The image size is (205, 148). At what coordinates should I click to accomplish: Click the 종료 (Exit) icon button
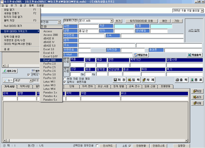point(196,80)
